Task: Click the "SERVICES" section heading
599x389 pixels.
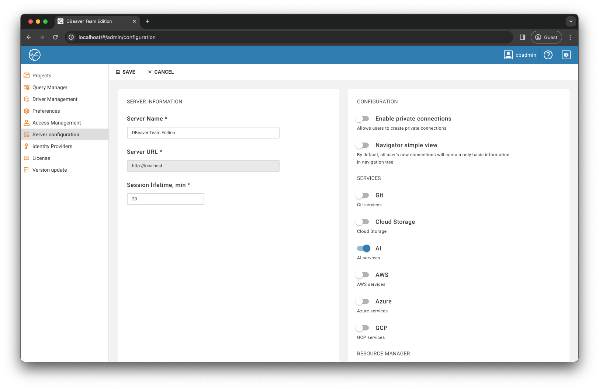Action: click(x=369, y=178)
